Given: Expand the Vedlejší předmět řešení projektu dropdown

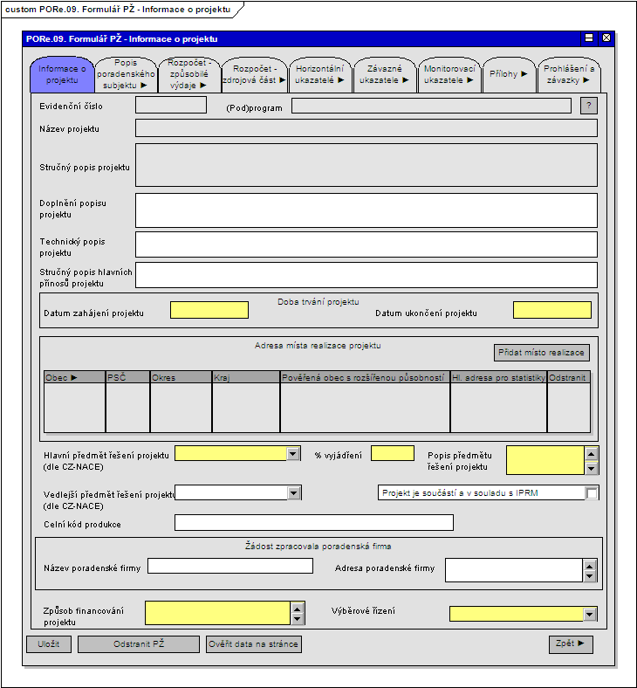Looking at the screenshot, I should pyautogui.click(x=294, y=493).
